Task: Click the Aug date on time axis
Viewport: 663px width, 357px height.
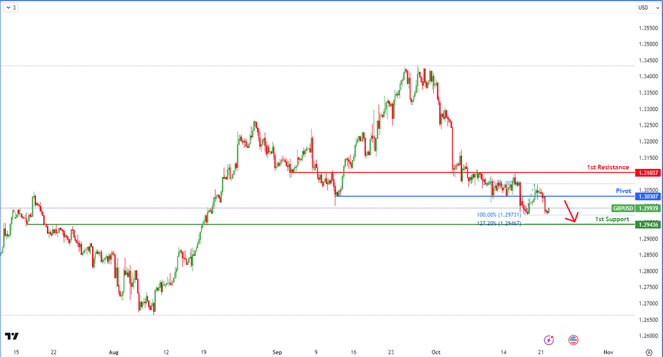Action: tap(114, 352)
